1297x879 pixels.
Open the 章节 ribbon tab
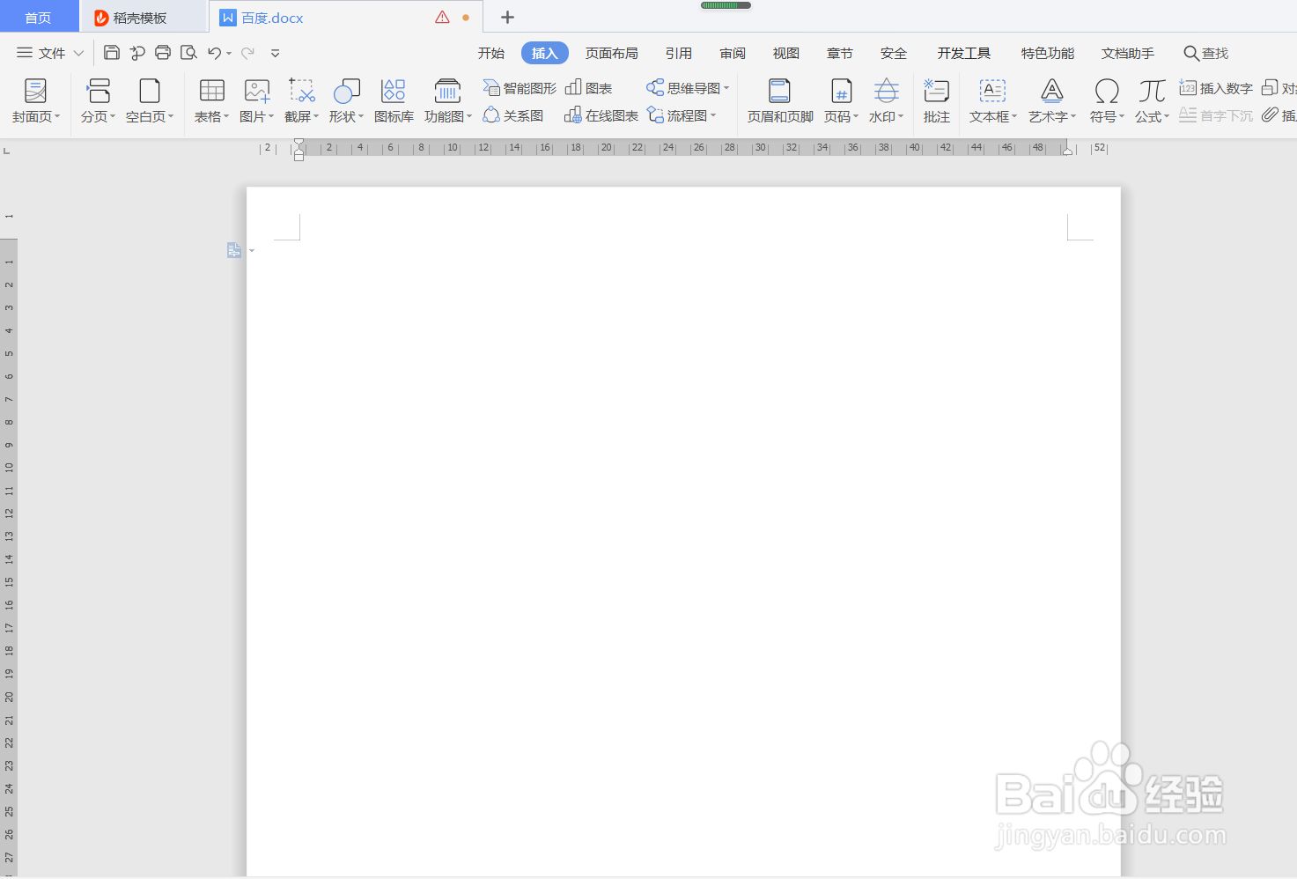[840, 53]
